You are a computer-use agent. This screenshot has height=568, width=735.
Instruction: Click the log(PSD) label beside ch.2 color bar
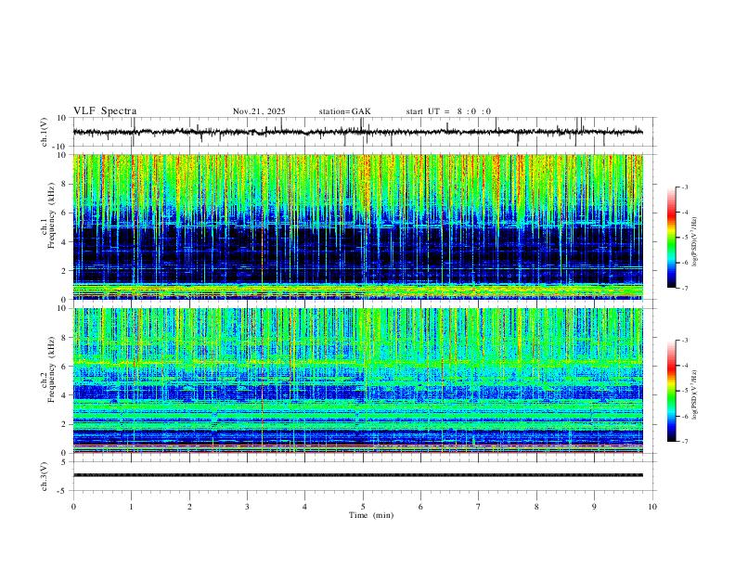[695, 394]
